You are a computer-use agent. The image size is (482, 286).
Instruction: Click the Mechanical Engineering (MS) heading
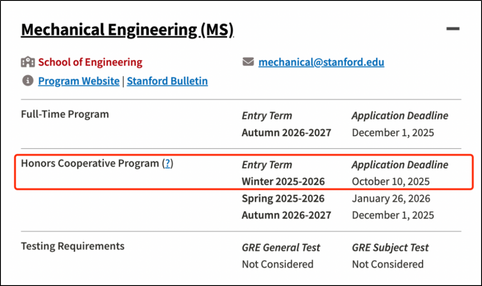[127, 30]
